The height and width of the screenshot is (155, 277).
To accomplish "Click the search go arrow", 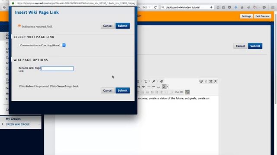I will point(211,7).
